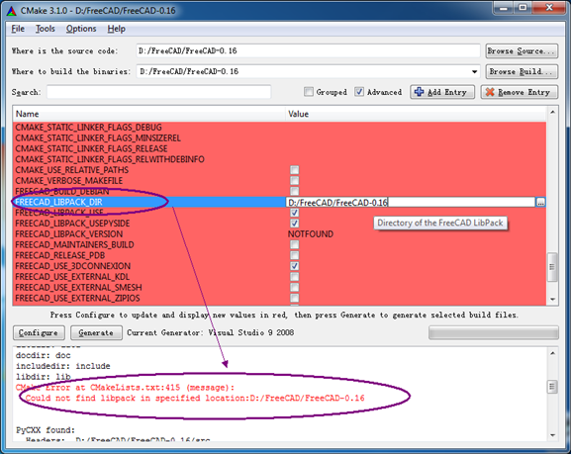571x454 pixels.
Task: Close the CMake window
Action: click(x=549, y=8)
